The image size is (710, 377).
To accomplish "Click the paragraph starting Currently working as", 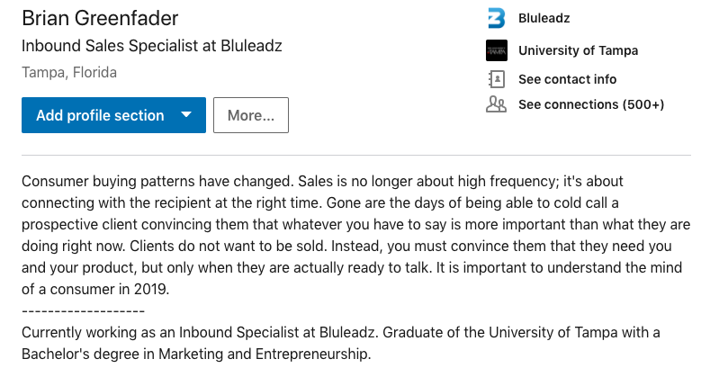I will click(x=340, y=343).
